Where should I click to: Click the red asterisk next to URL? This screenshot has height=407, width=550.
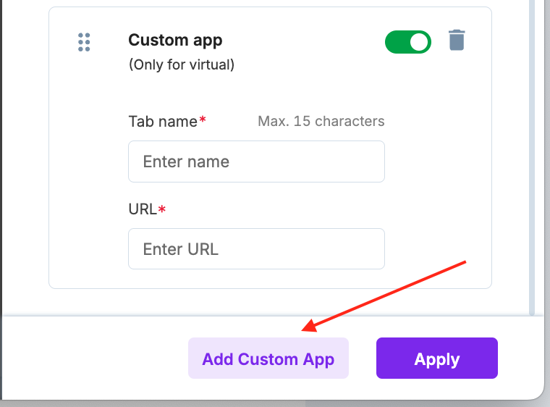pos(161,209)
